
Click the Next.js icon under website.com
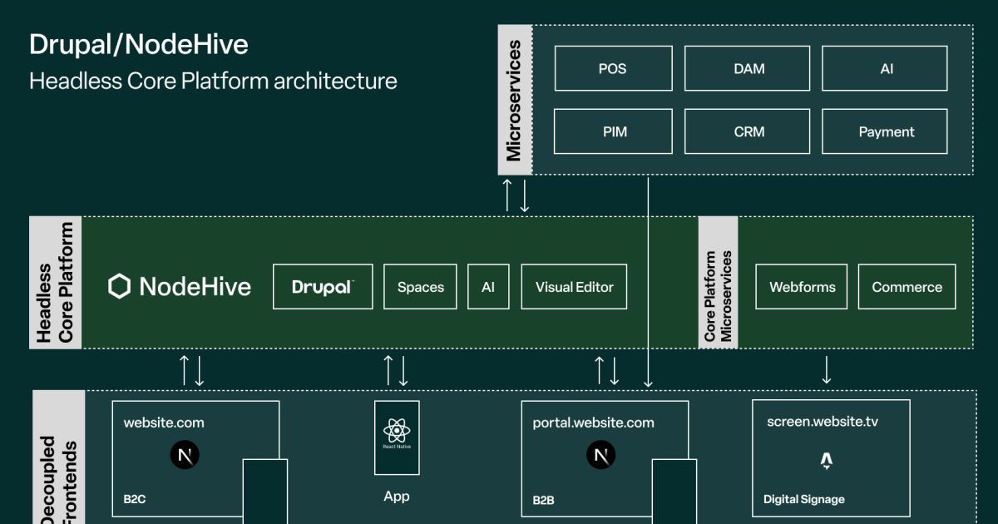click(x=185, y=455)
